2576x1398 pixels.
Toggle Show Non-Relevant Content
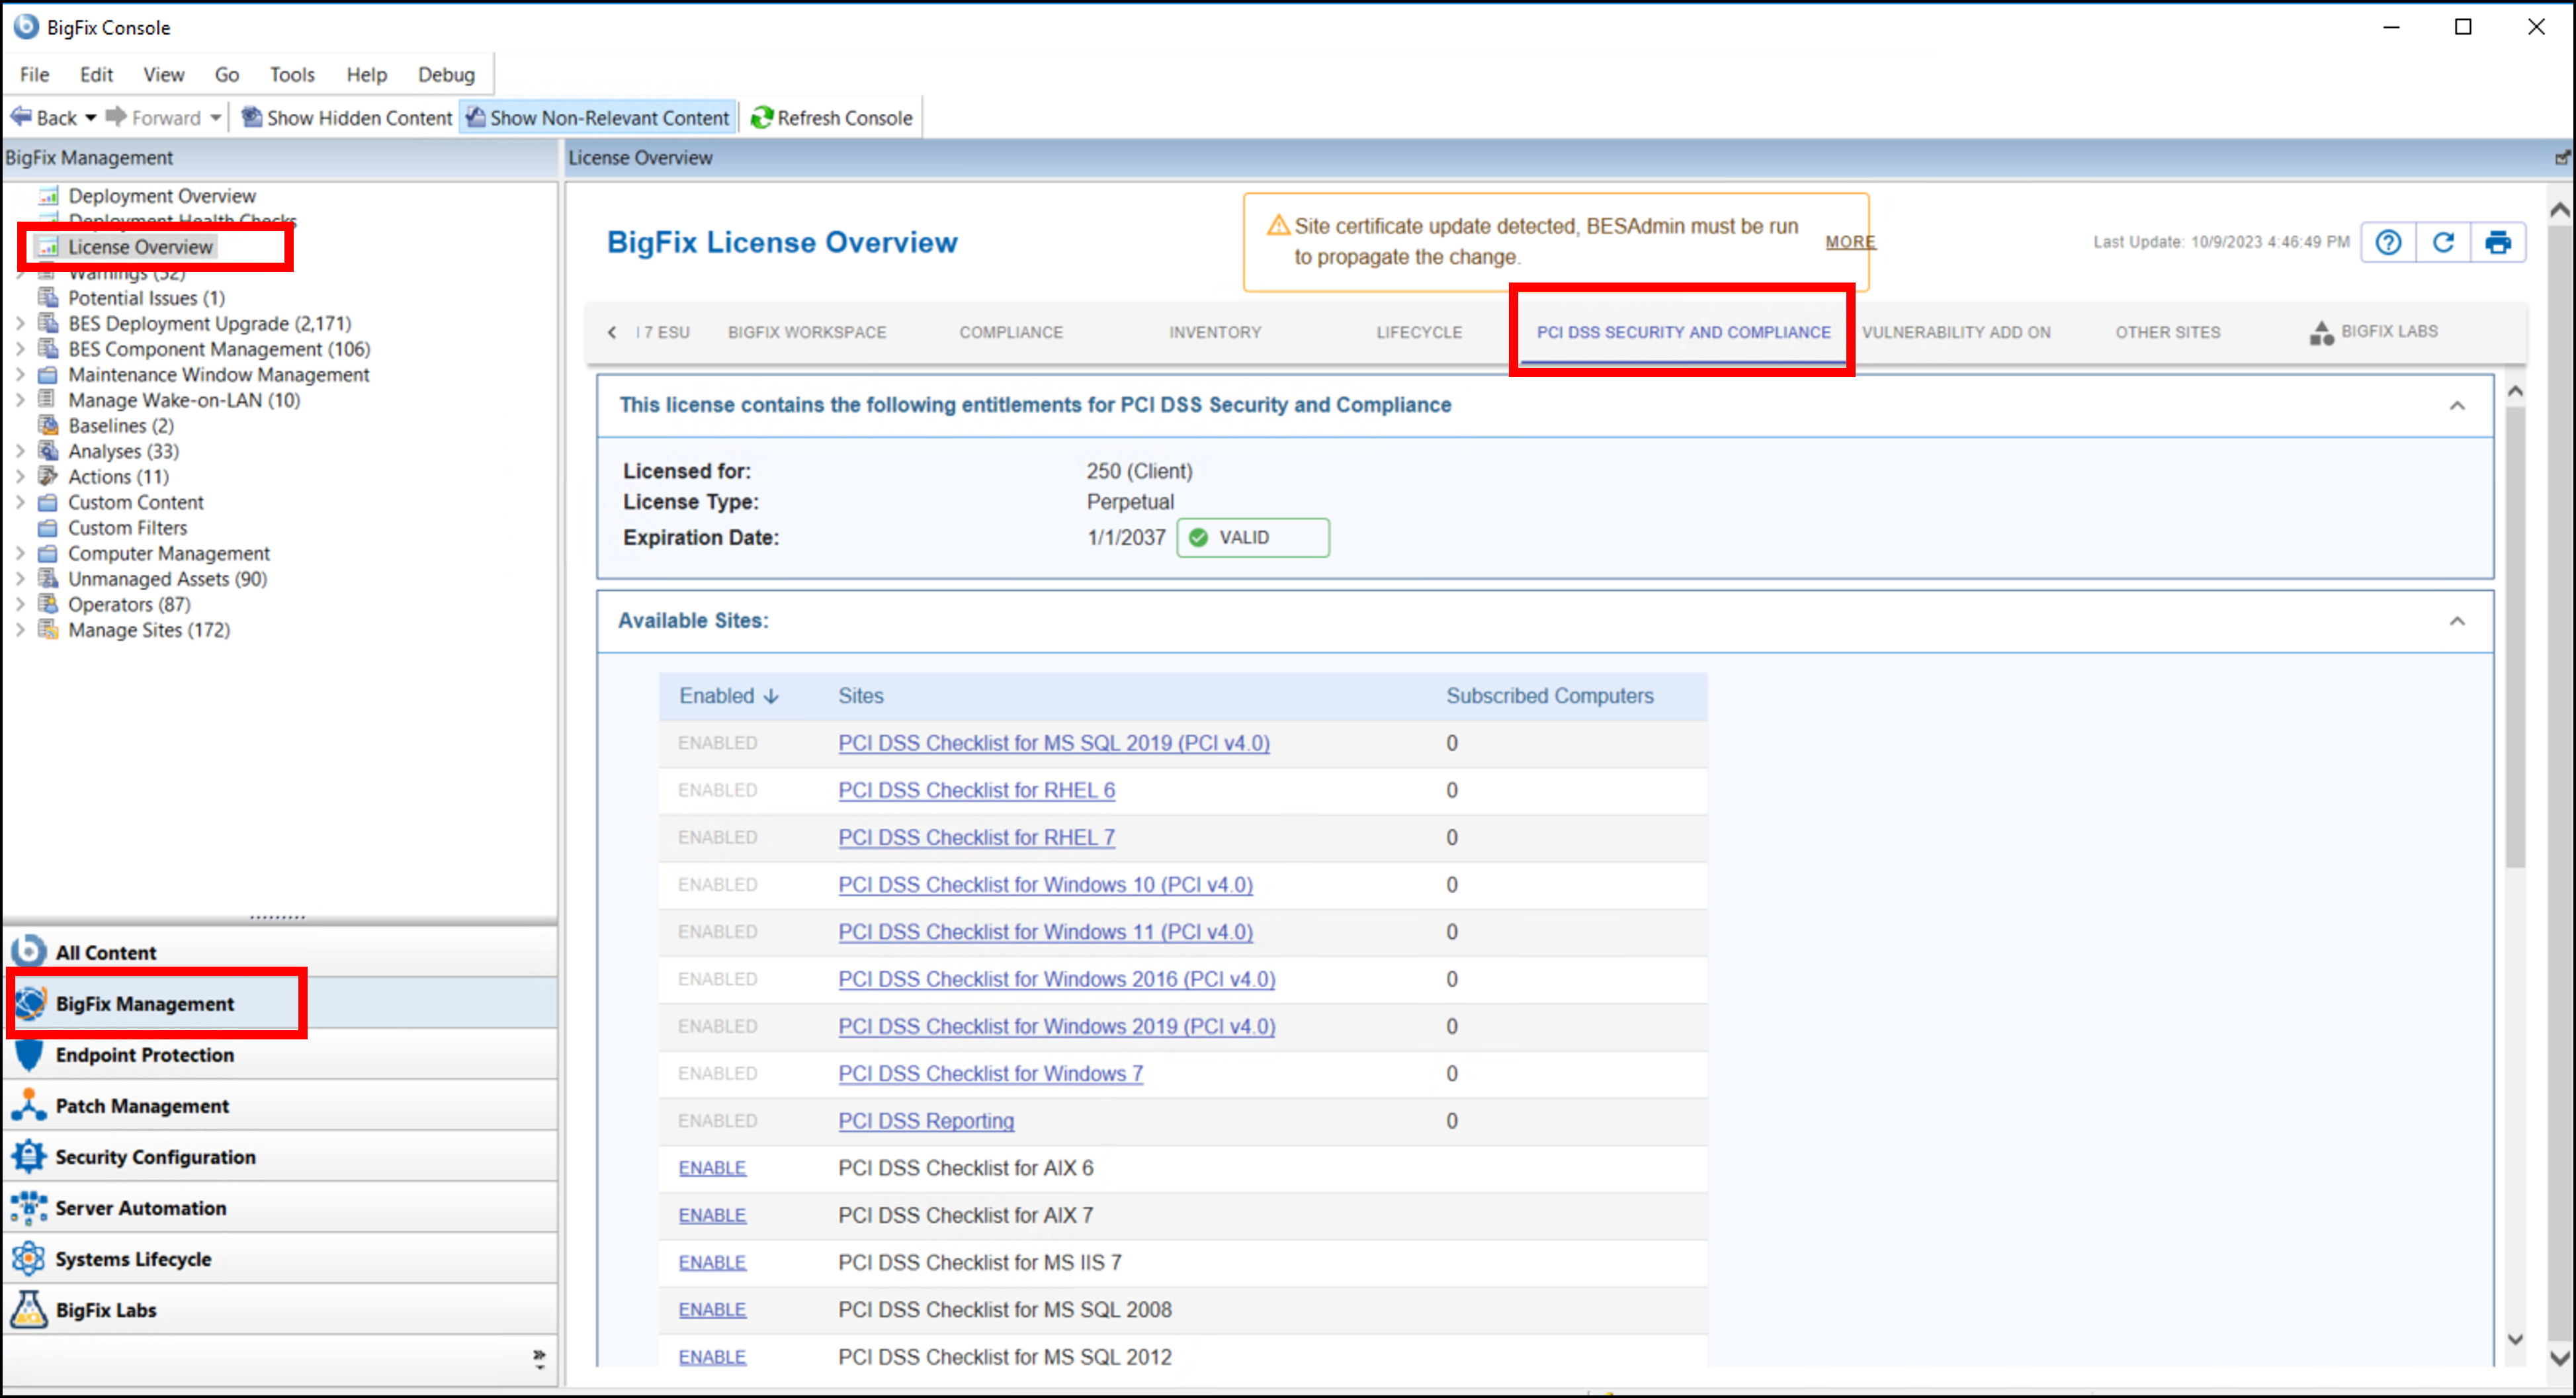point(598,118)
